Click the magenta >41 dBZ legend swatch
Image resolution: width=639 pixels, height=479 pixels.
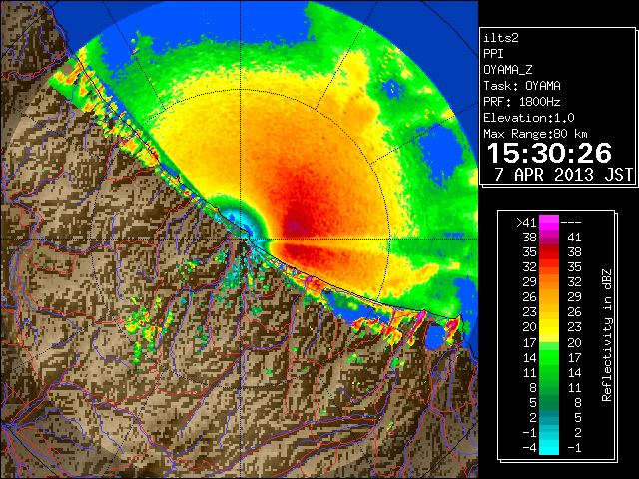[549, 222]
